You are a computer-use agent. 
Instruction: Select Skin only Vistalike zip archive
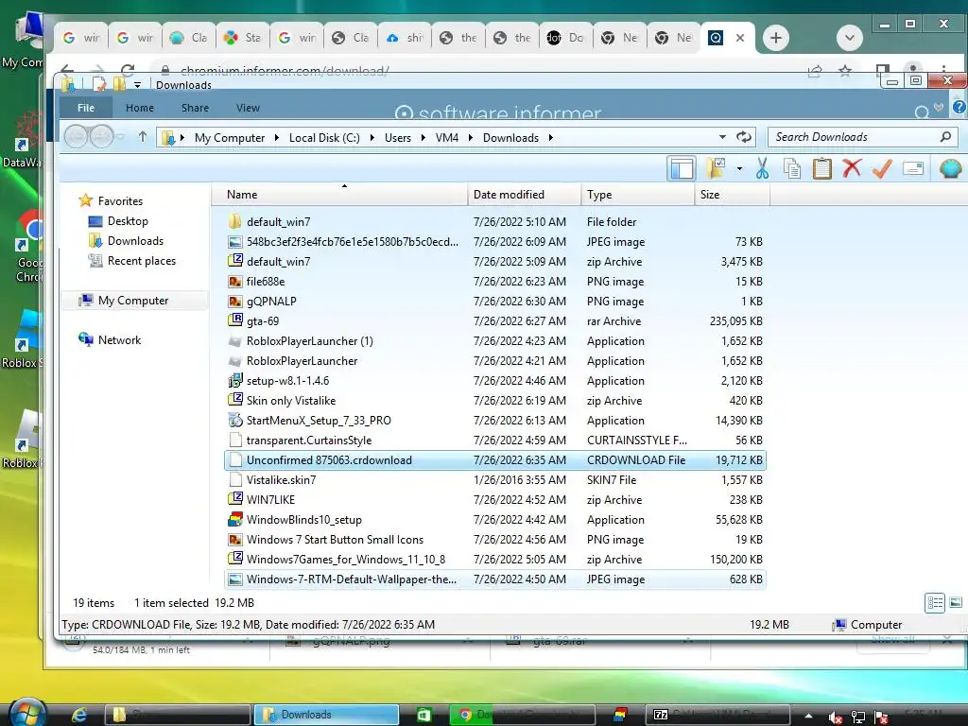pyautogui.click(x=495, y=401)
